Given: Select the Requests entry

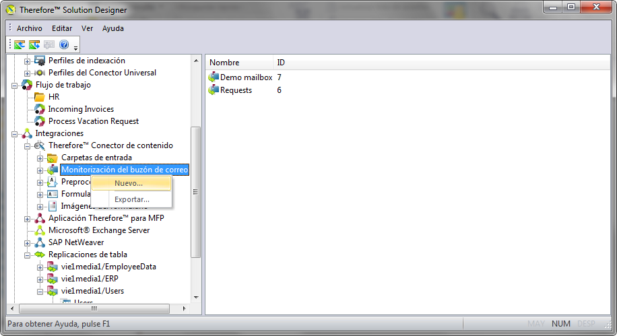Looking at the screenshot, I should [236, 90].
